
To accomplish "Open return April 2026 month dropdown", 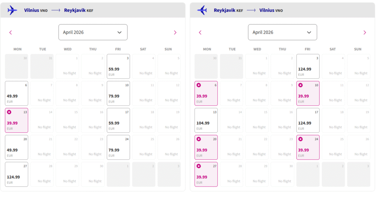I will pos(282,32).
